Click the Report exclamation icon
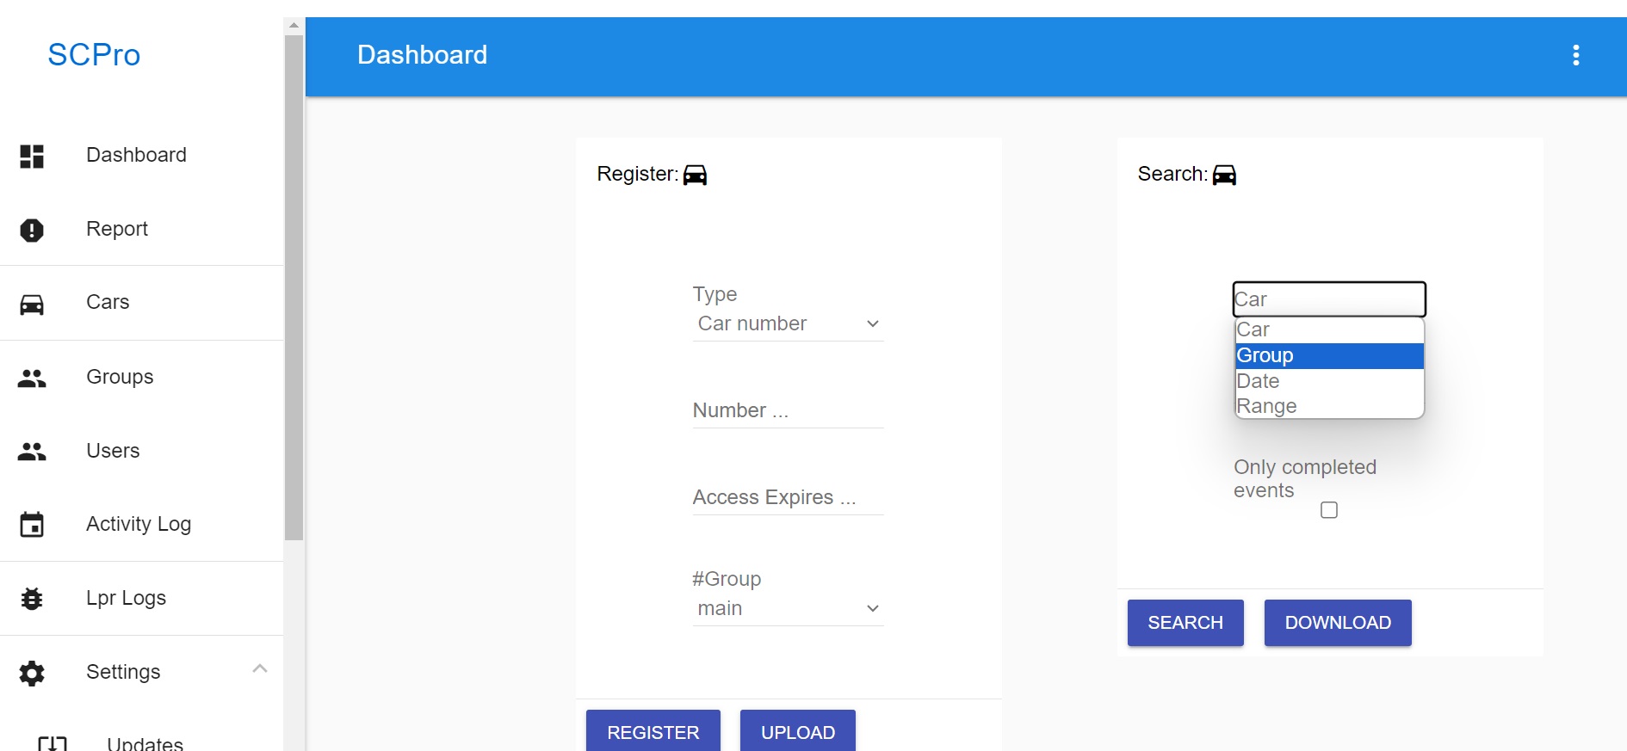This screenshot has width=1627, height=751. point(32,230)
